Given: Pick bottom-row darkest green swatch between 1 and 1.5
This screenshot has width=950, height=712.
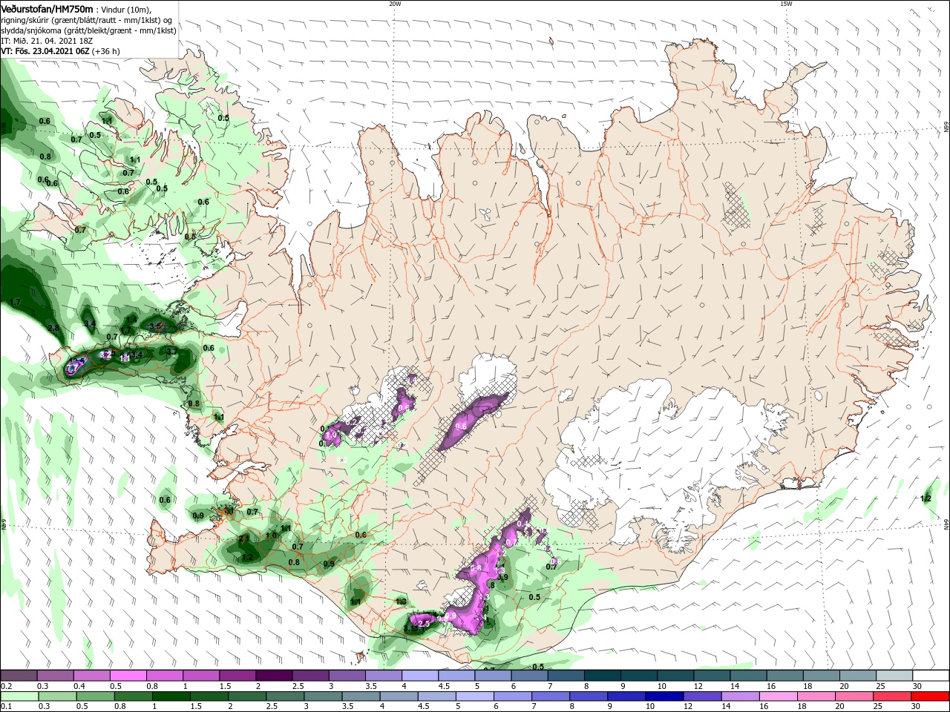Looking at the screenshot, I should (171, 696).
